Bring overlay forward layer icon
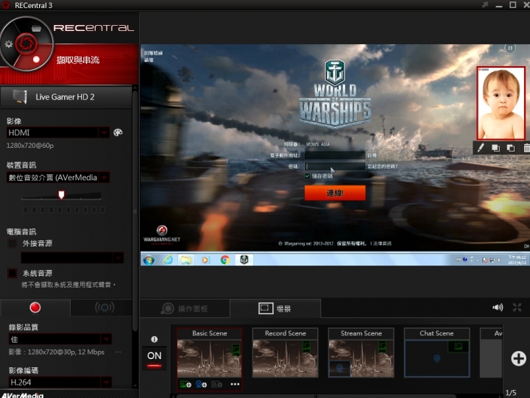This screenshot has width=530, height=398. 495,148
